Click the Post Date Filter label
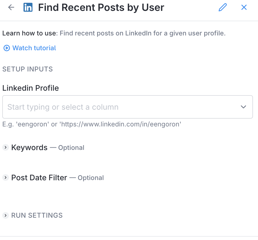 39,178
